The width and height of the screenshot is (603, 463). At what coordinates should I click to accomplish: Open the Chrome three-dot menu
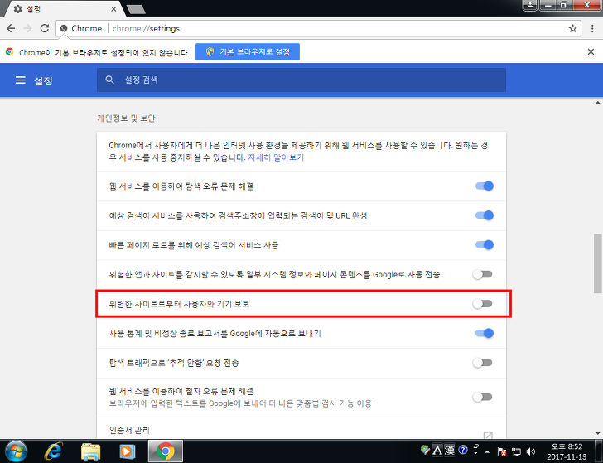pos(592,28)
